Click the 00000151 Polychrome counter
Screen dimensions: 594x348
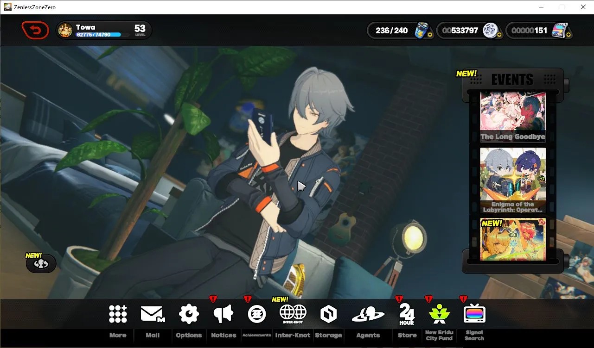pyautogui.click(x=530, y=31)
